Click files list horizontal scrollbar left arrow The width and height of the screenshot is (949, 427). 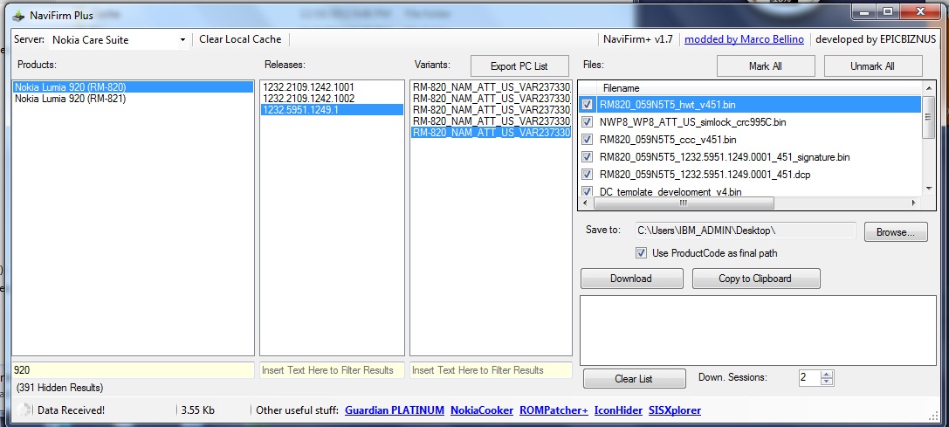587,203
